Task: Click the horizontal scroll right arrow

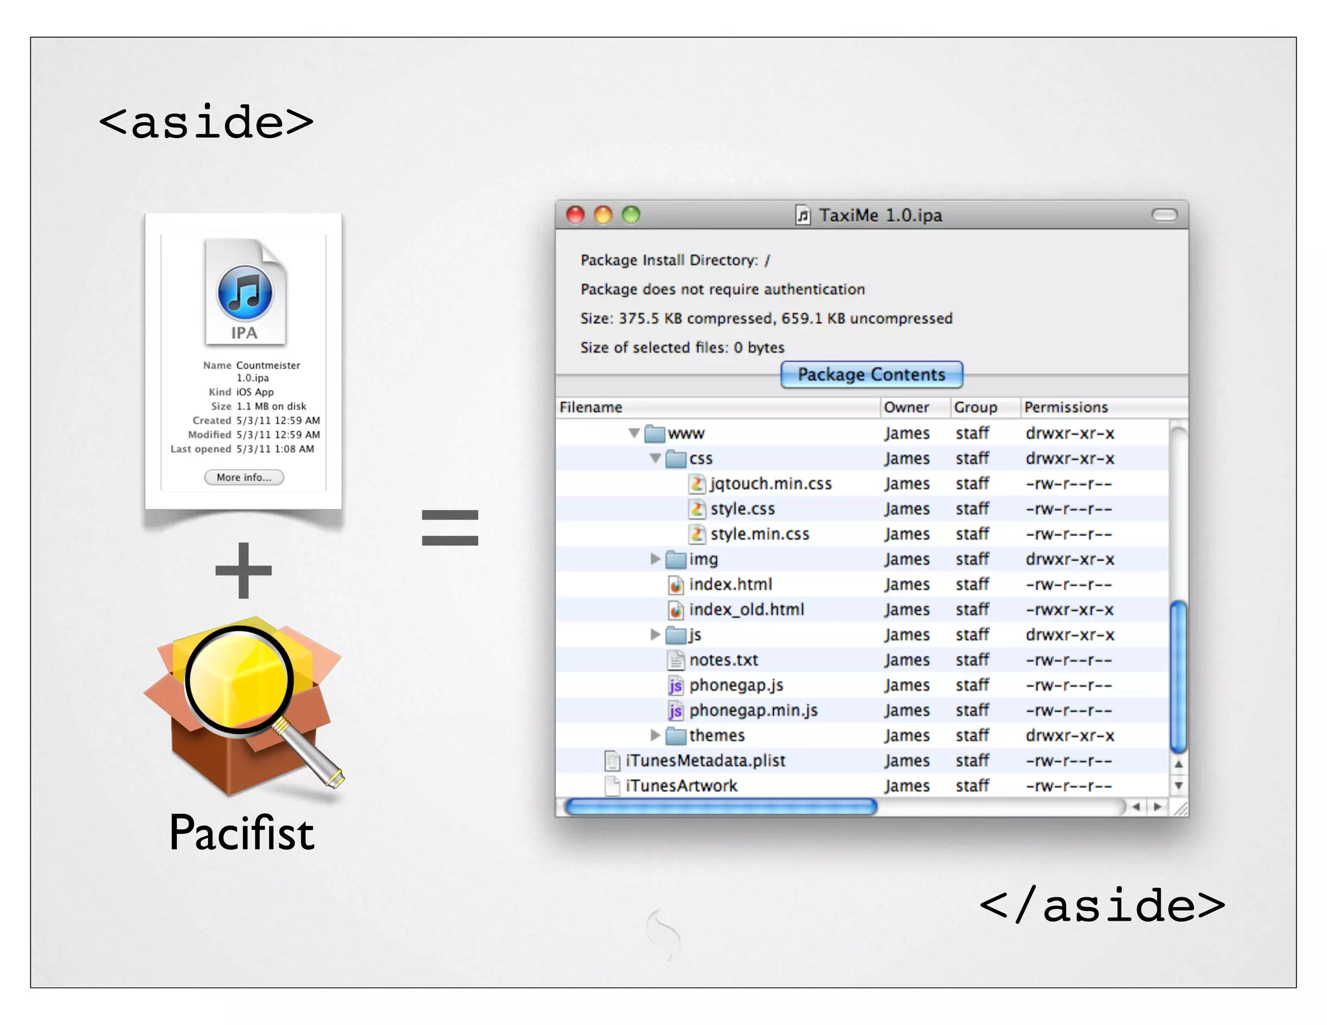Action: pyautogui.click(x=1158, y=807)
